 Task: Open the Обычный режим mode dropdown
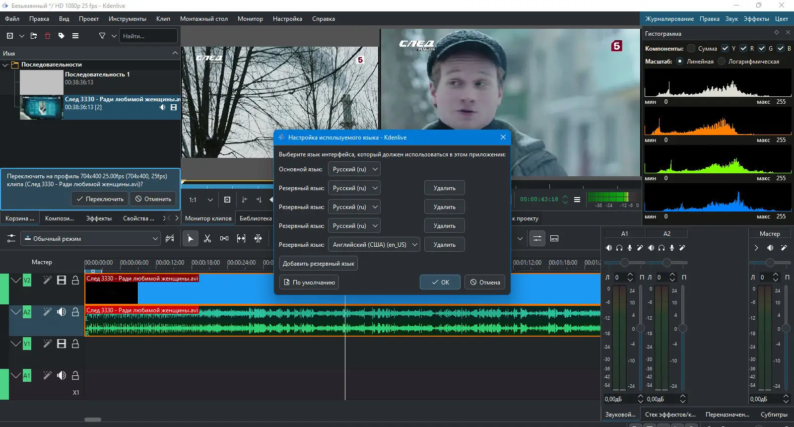[x=91, y=239]
